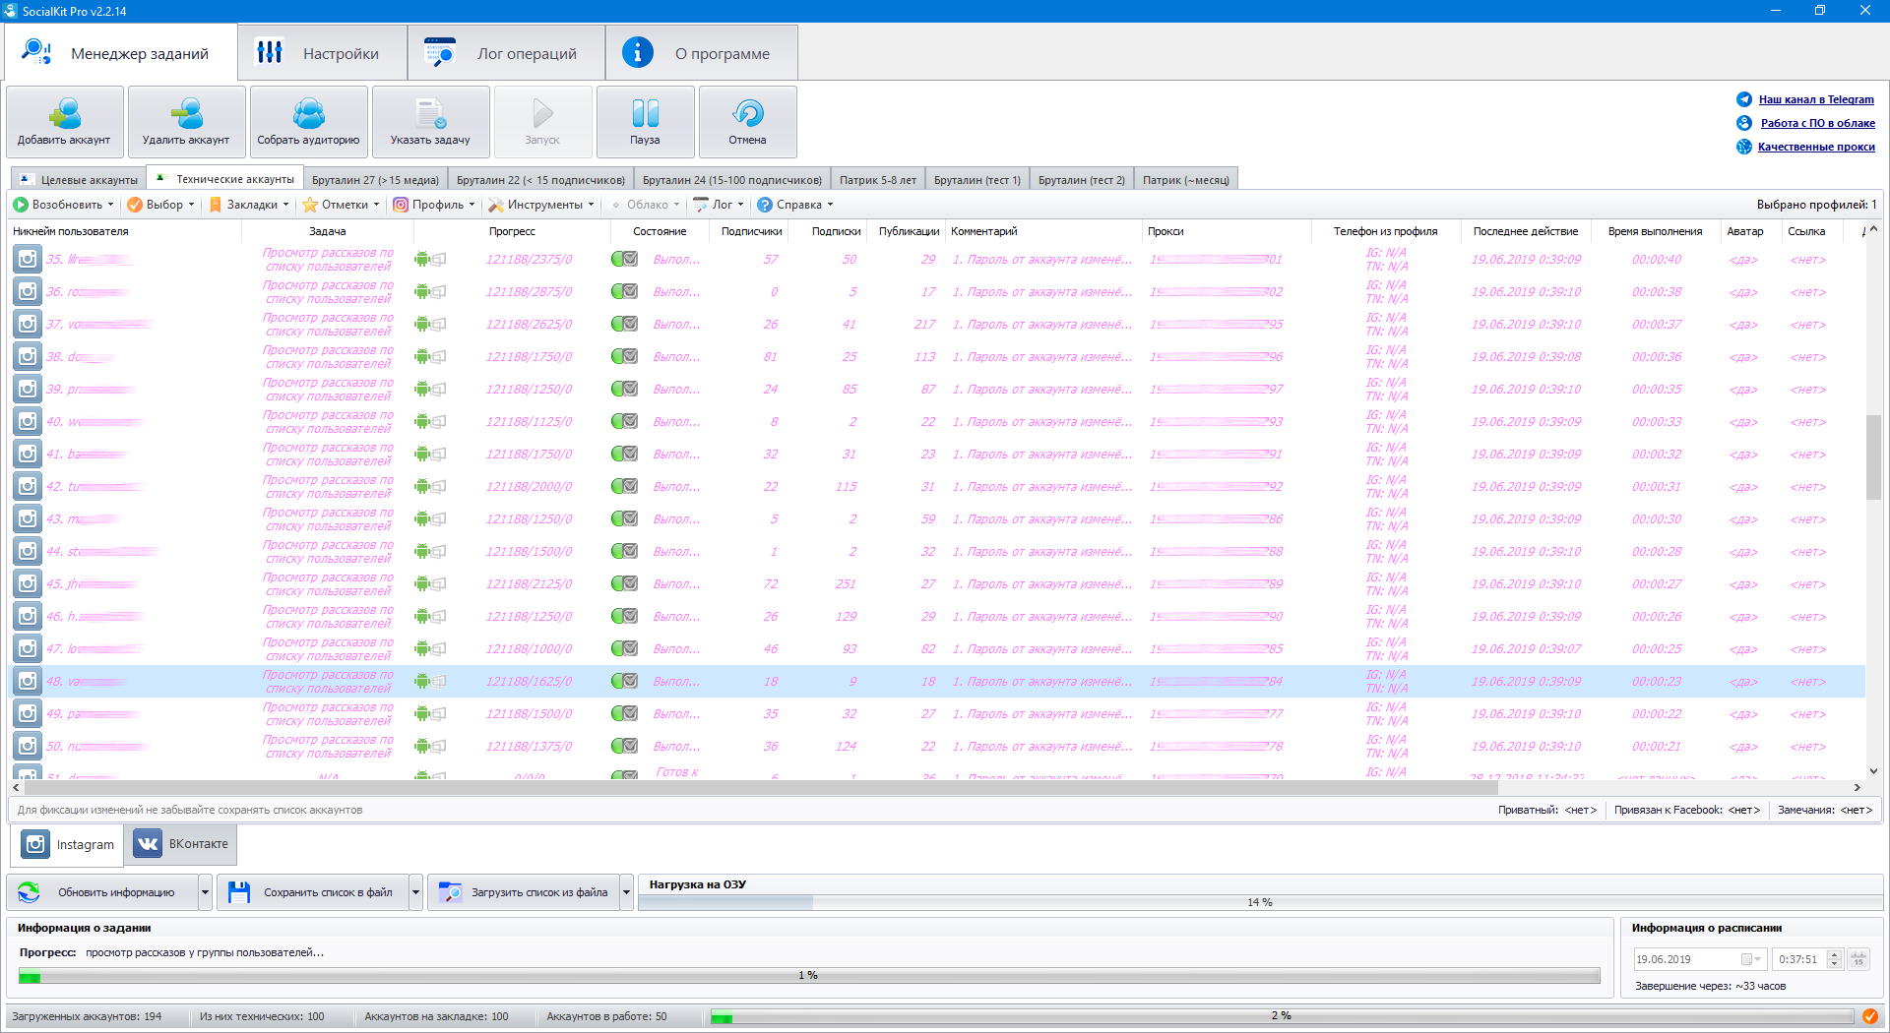Image resolution: width=1890 pixels, height=1033 pixels.
Task: Open the Профиль dropdown menu
Action: [x=435, y=205]
